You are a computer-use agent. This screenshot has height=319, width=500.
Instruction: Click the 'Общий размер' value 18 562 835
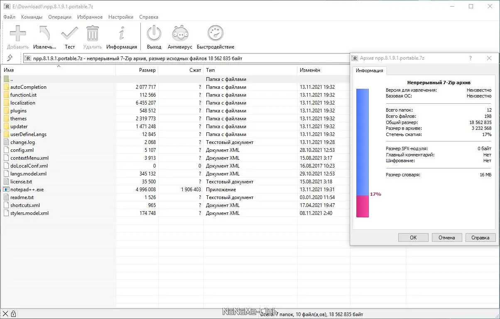click(x=480, y=122)
